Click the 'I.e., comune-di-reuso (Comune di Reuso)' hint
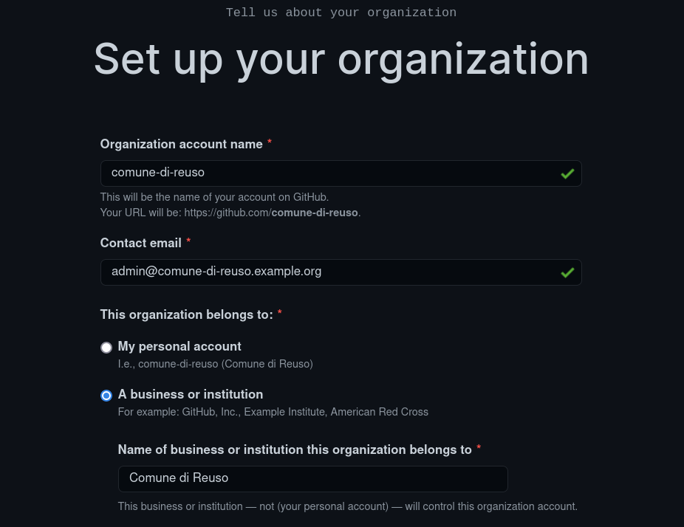Screen dimensions: 684x527 [x=215, y=364]
